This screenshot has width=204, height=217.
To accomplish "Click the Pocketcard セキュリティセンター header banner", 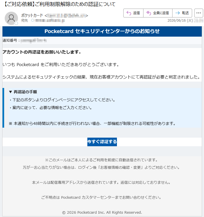I will pos(102,31).
